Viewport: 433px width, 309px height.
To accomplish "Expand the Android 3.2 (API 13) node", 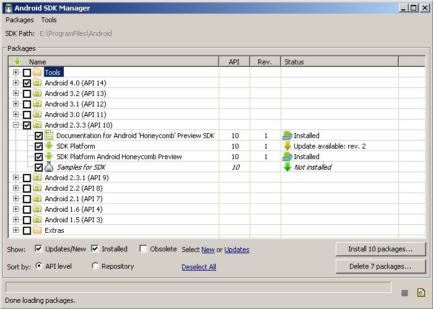I will [x=15, y=93].
